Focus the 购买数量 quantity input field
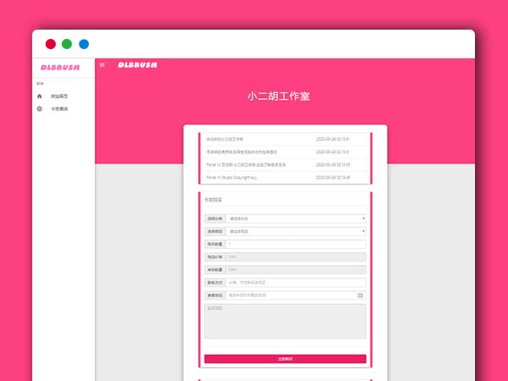Image resolution: width=508 pixels, height=381 pixels. [x=295, y=244]
